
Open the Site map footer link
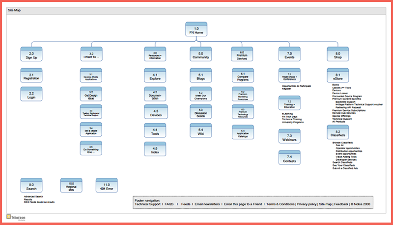[x=325, y=204]
